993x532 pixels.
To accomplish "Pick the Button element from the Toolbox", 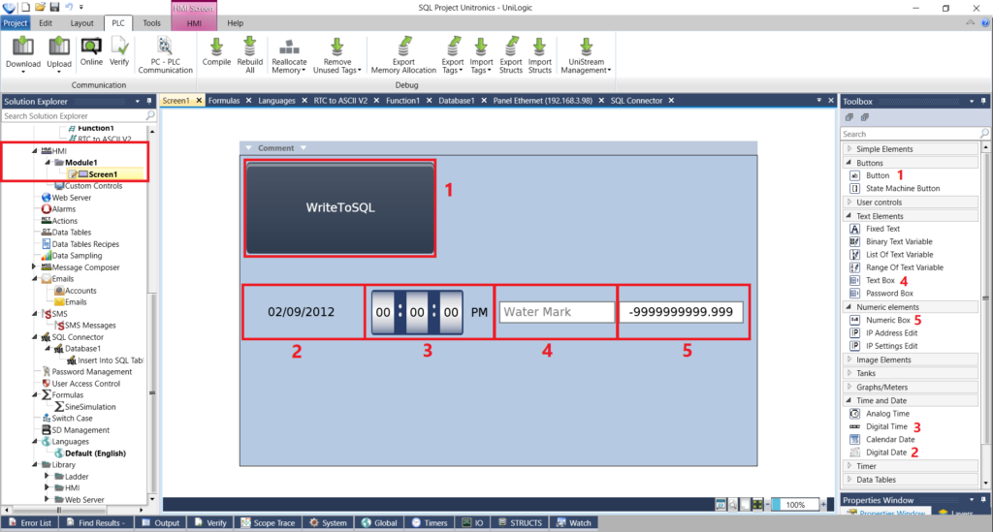I will 877,175.
